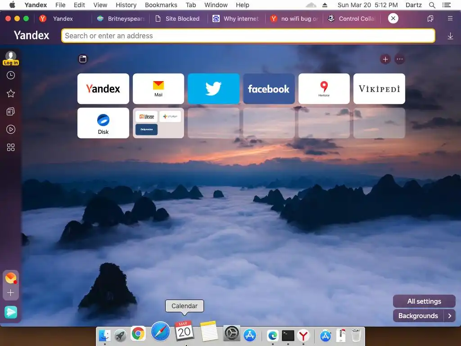This screenshot has height=346, width=461.
Task: Open the Yandex tile
Action: pos(103,89)
